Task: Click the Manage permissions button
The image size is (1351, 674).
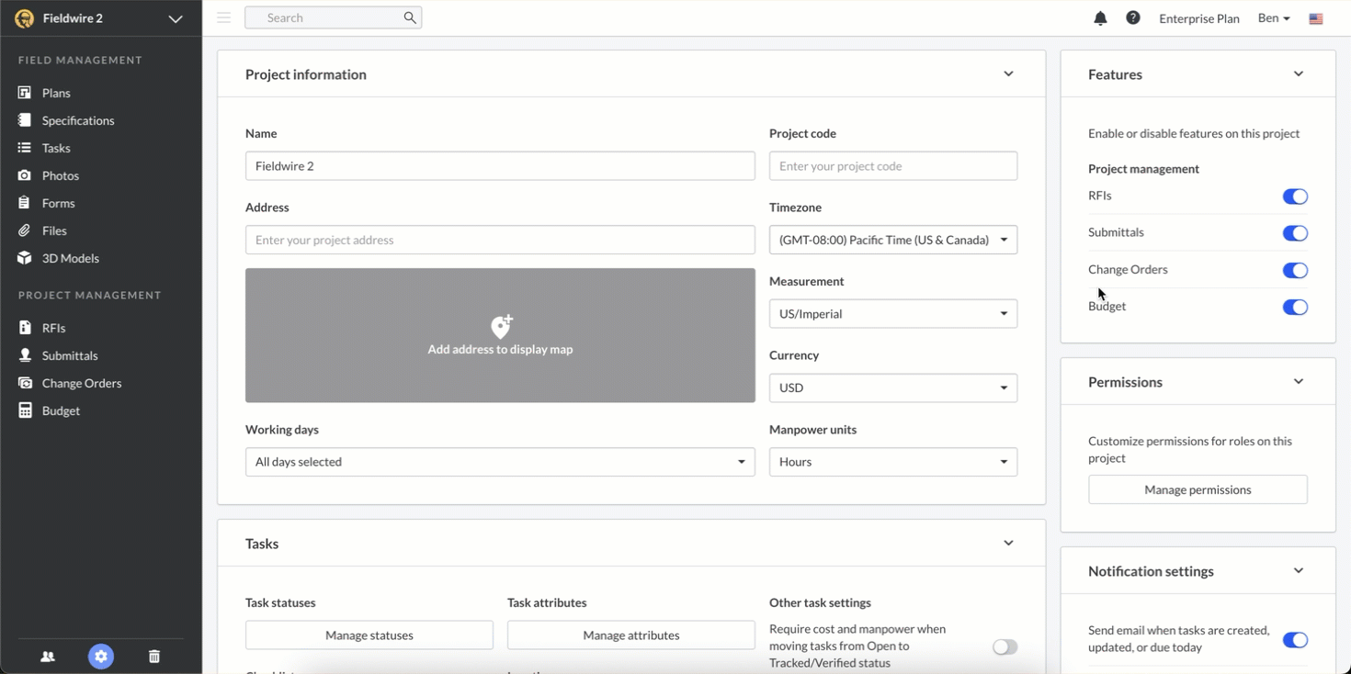Action: point(1198,489)
